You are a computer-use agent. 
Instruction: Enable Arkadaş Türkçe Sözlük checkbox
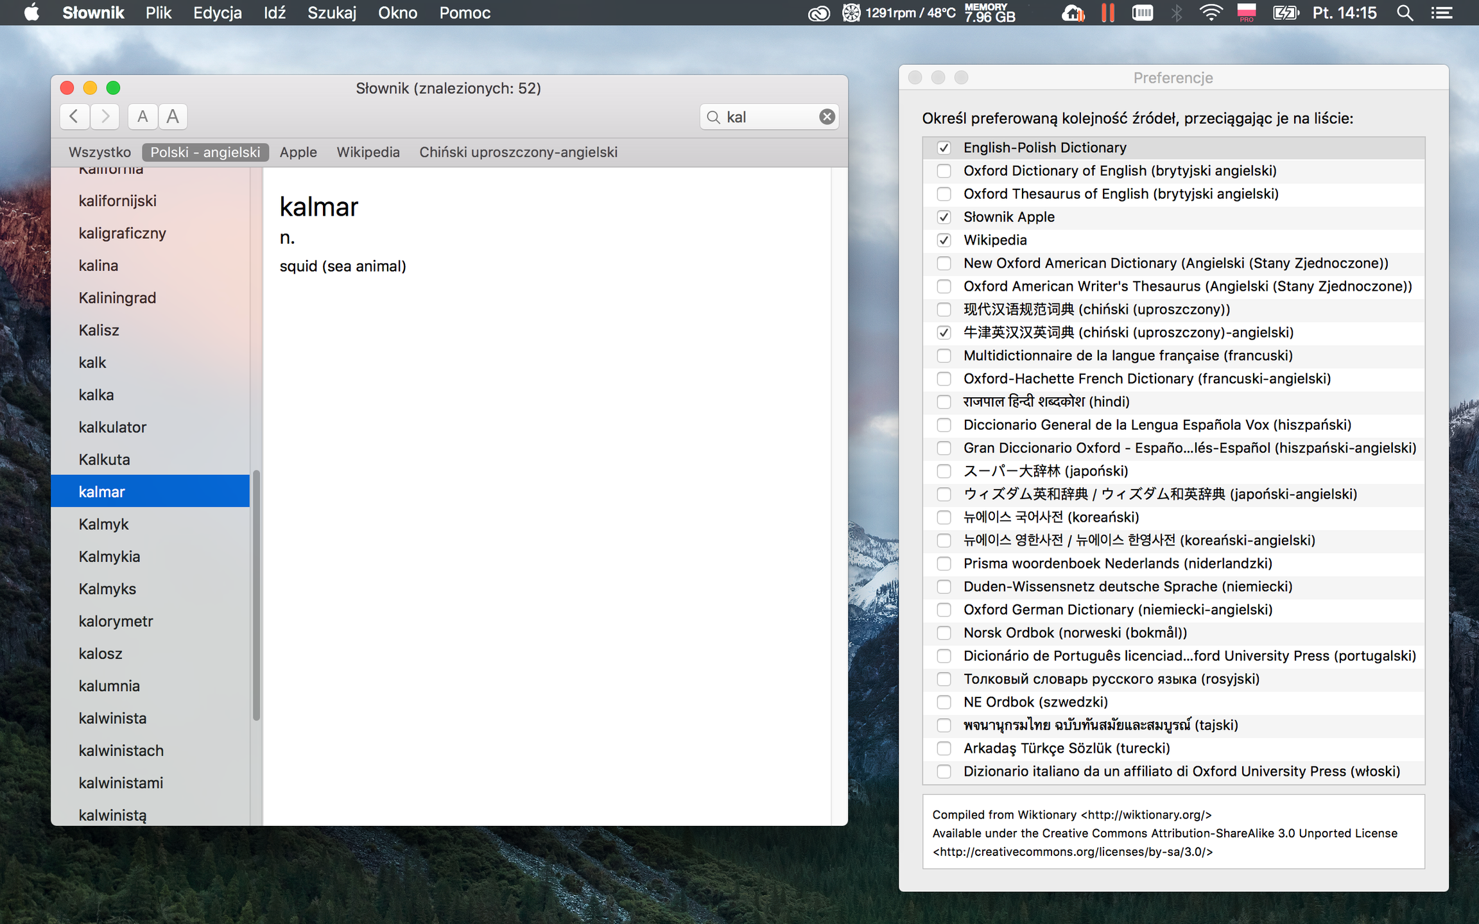coord(944,748)
